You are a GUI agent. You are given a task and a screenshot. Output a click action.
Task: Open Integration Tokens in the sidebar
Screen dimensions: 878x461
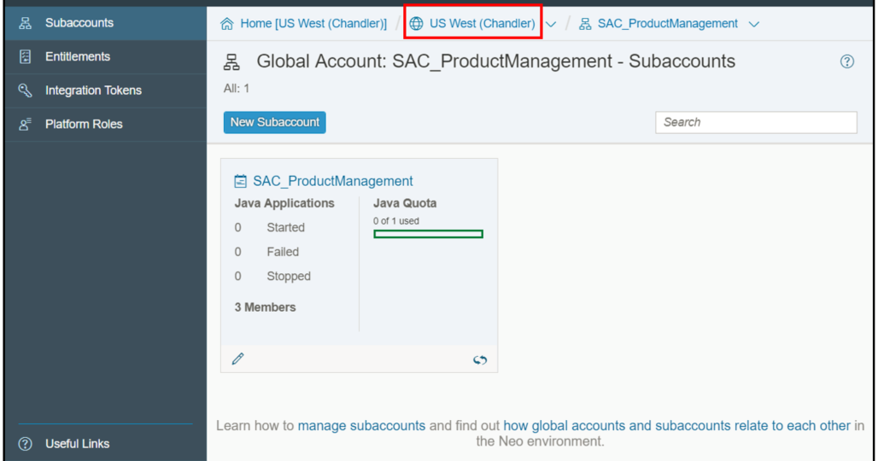(105, 90)
